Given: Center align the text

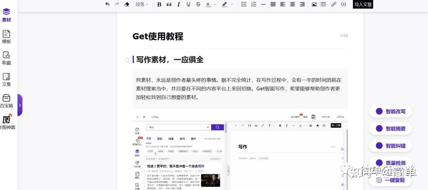Looking at the screenshot, I should point(292,4).
